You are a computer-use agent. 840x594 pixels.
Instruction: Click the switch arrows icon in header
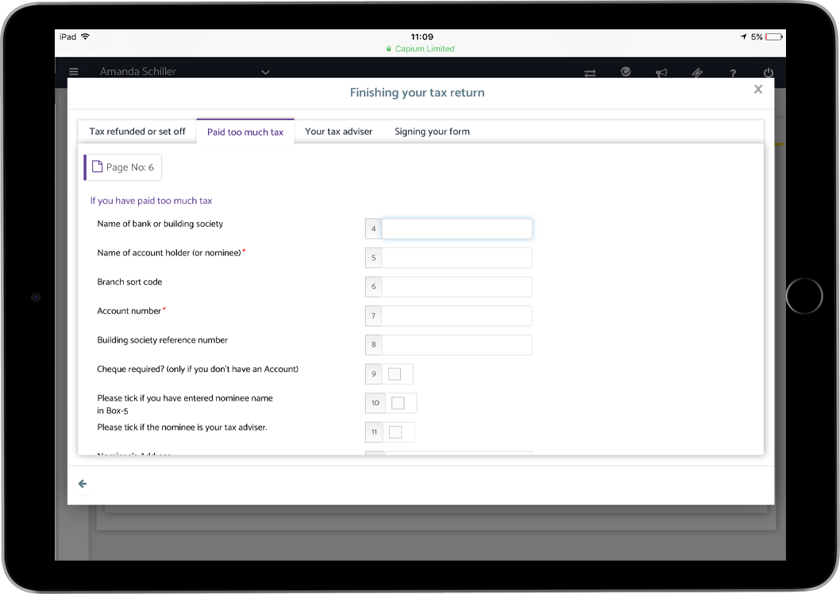pos(590,73)
